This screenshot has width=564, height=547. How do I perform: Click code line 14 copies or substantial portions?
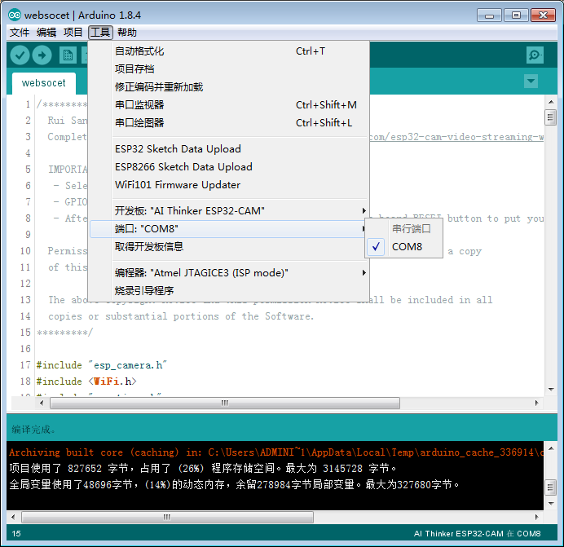181,316
